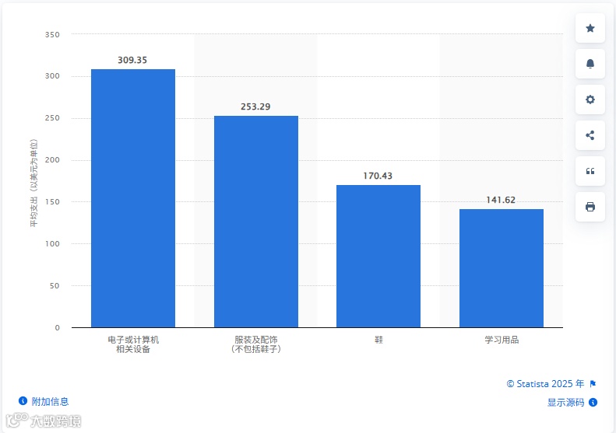Click info icon beside 显示源码
Screen dimensions: 616x433
pos(593,402)
